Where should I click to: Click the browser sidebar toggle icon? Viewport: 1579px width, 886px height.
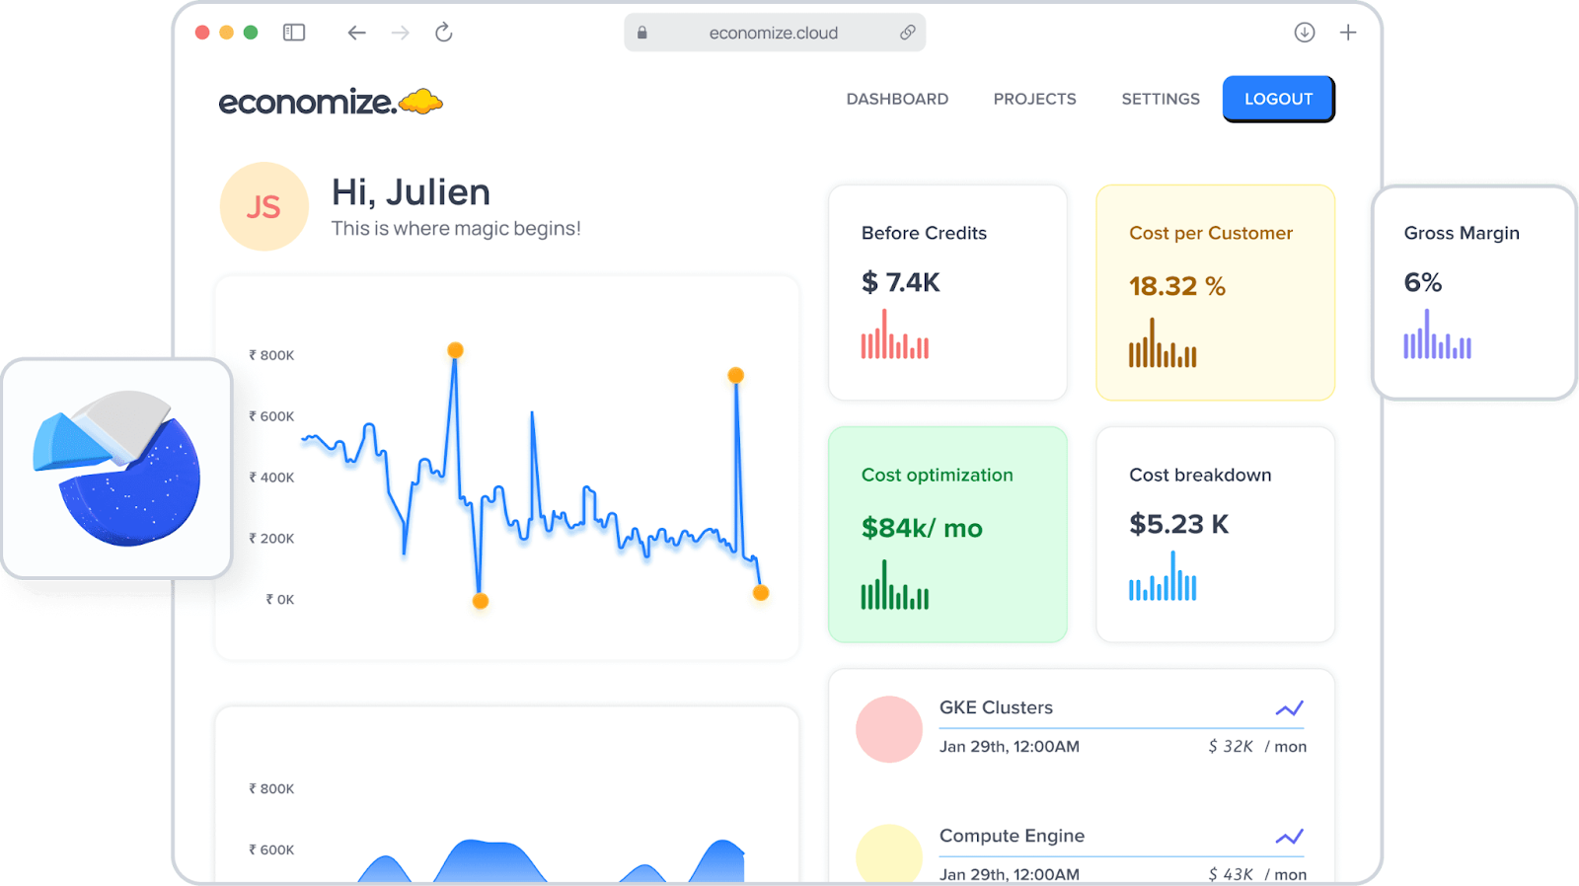(294, 33)
